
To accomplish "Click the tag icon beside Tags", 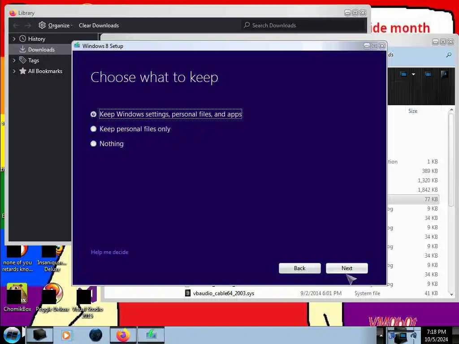I will tap(22, 60).
